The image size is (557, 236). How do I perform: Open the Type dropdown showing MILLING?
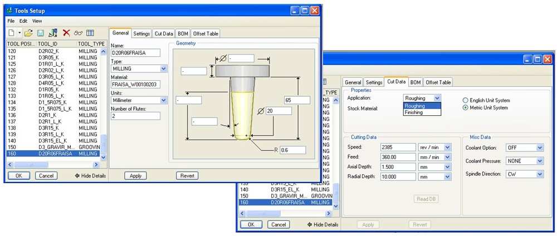pyautogui.click(x=163, y=68)
